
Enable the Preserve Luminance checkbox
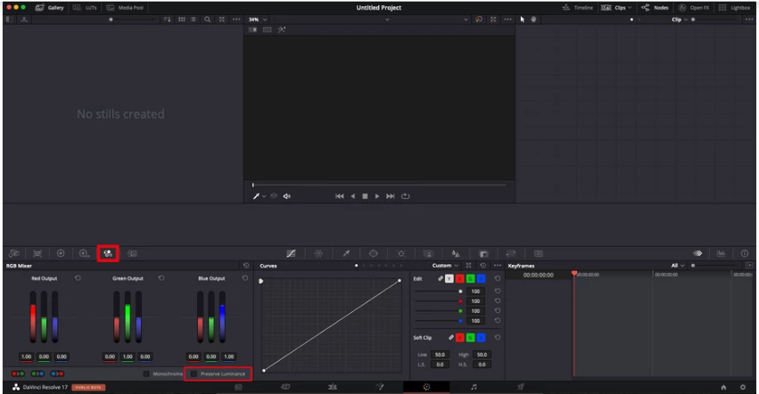point(194,373)
